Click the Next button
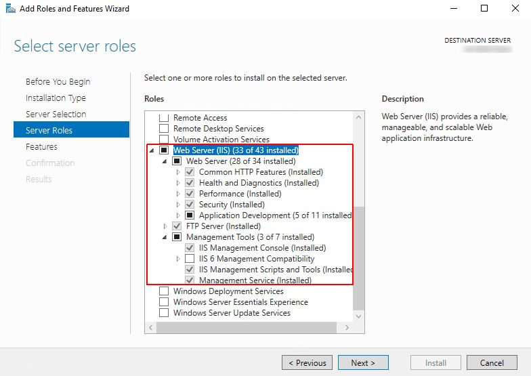 pos(363,362)
